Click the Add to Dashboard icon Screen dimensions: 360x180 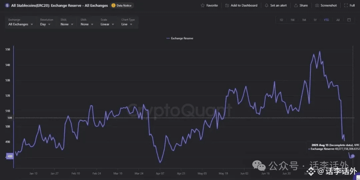pyautogui.click(x=227, y=6)
